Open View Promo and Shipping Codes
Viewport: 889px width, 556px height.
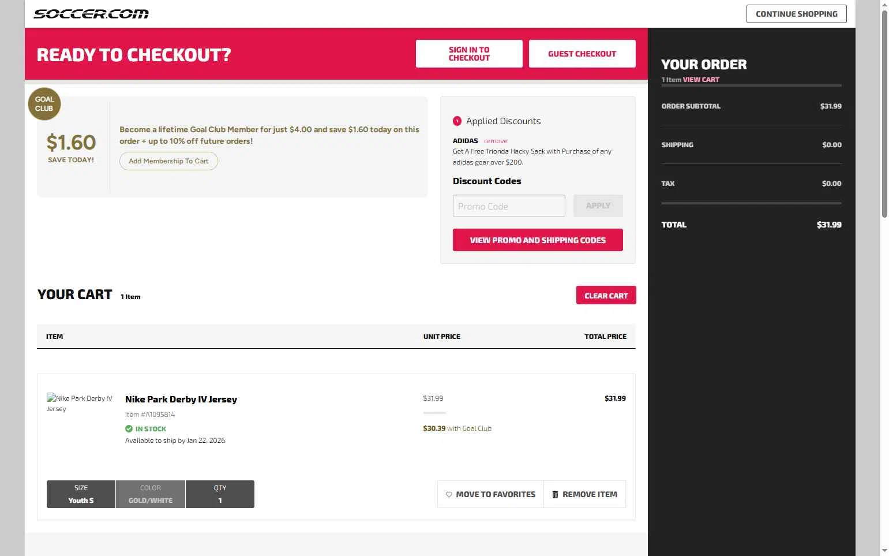pyautogui.click(x=538, y=240)
